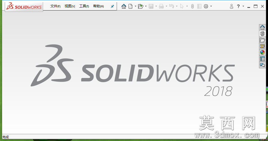Maximize the SOLIDWORKS window
The width and height of the screenshot is (268, 141).
(256, 7)
